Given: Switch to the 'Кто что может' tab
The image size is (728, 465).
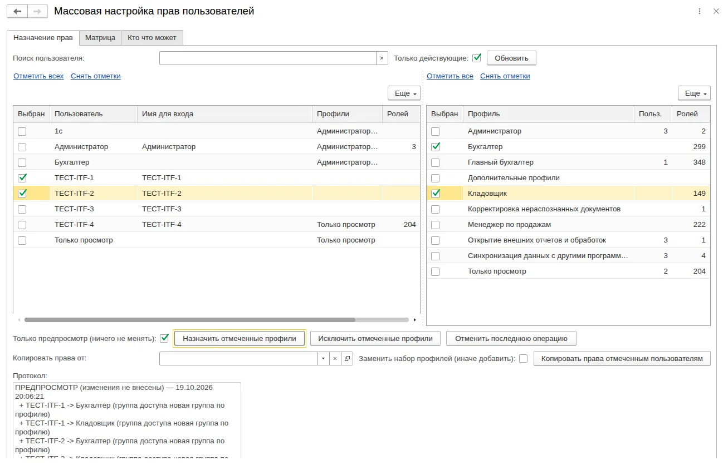Looking at the screenshot, I should click(152, 38).
